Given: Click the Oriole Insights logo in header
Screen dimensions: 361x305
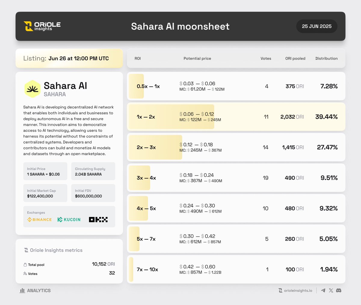Looking at the screenshot, I should pyautogui.click(x=42, y=26).
